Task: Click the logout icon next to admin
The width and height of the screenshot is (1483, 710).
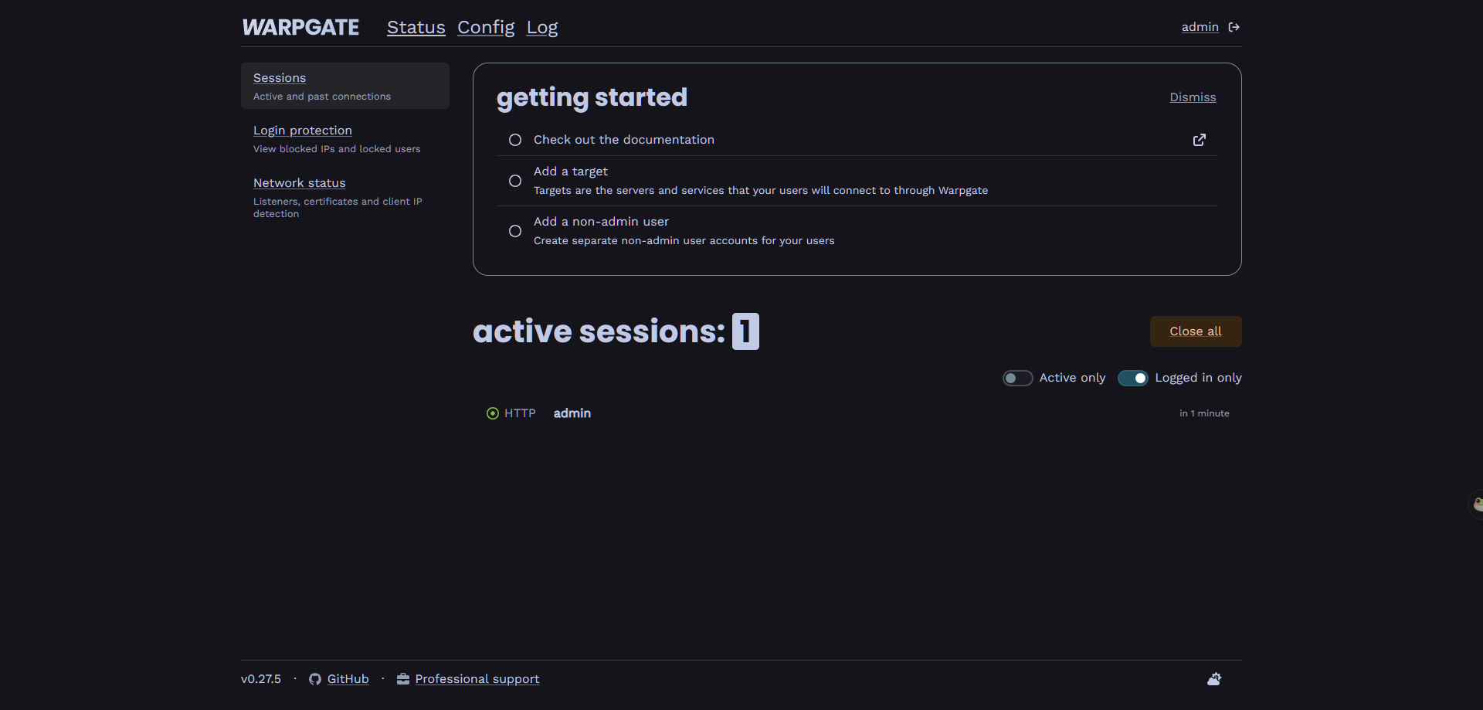Action: [x=1234, y=27]
